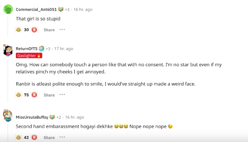Click Commercial_Ant6051's green avatar

(8, 9)
